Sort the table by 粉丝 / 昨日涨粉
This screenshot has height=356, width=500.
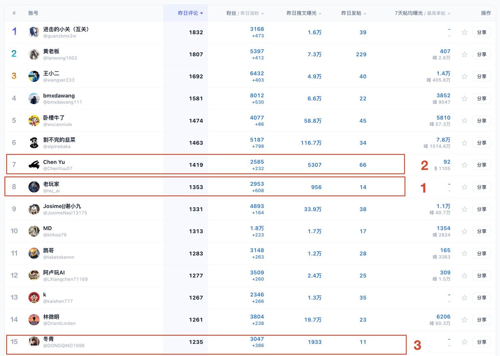245,13
